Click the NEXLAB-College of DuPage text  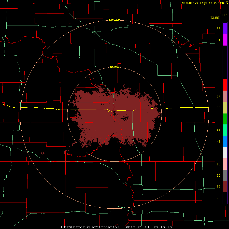(203, 3)
